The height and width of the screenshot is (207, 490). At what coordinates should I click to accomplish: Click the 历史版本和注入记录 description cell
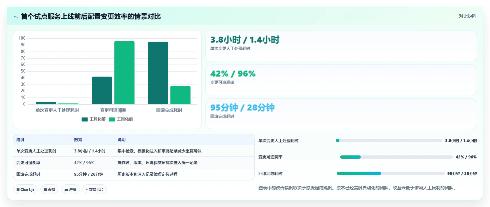click(x=147, y=174)
